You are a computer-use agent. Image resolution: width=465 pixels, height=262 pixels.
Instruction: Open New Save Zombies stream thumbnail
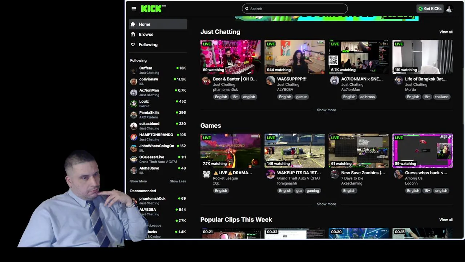pos(359,151)
